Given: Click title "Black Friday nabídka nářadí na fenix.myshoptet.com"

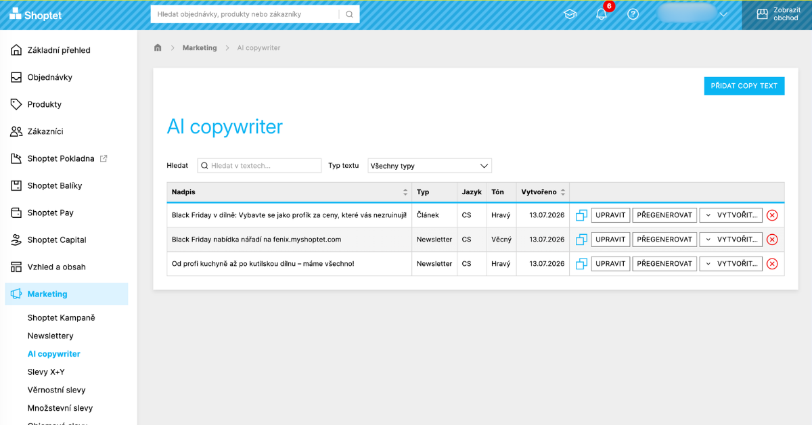Looking at the screenshot, I should coord(256,240).
